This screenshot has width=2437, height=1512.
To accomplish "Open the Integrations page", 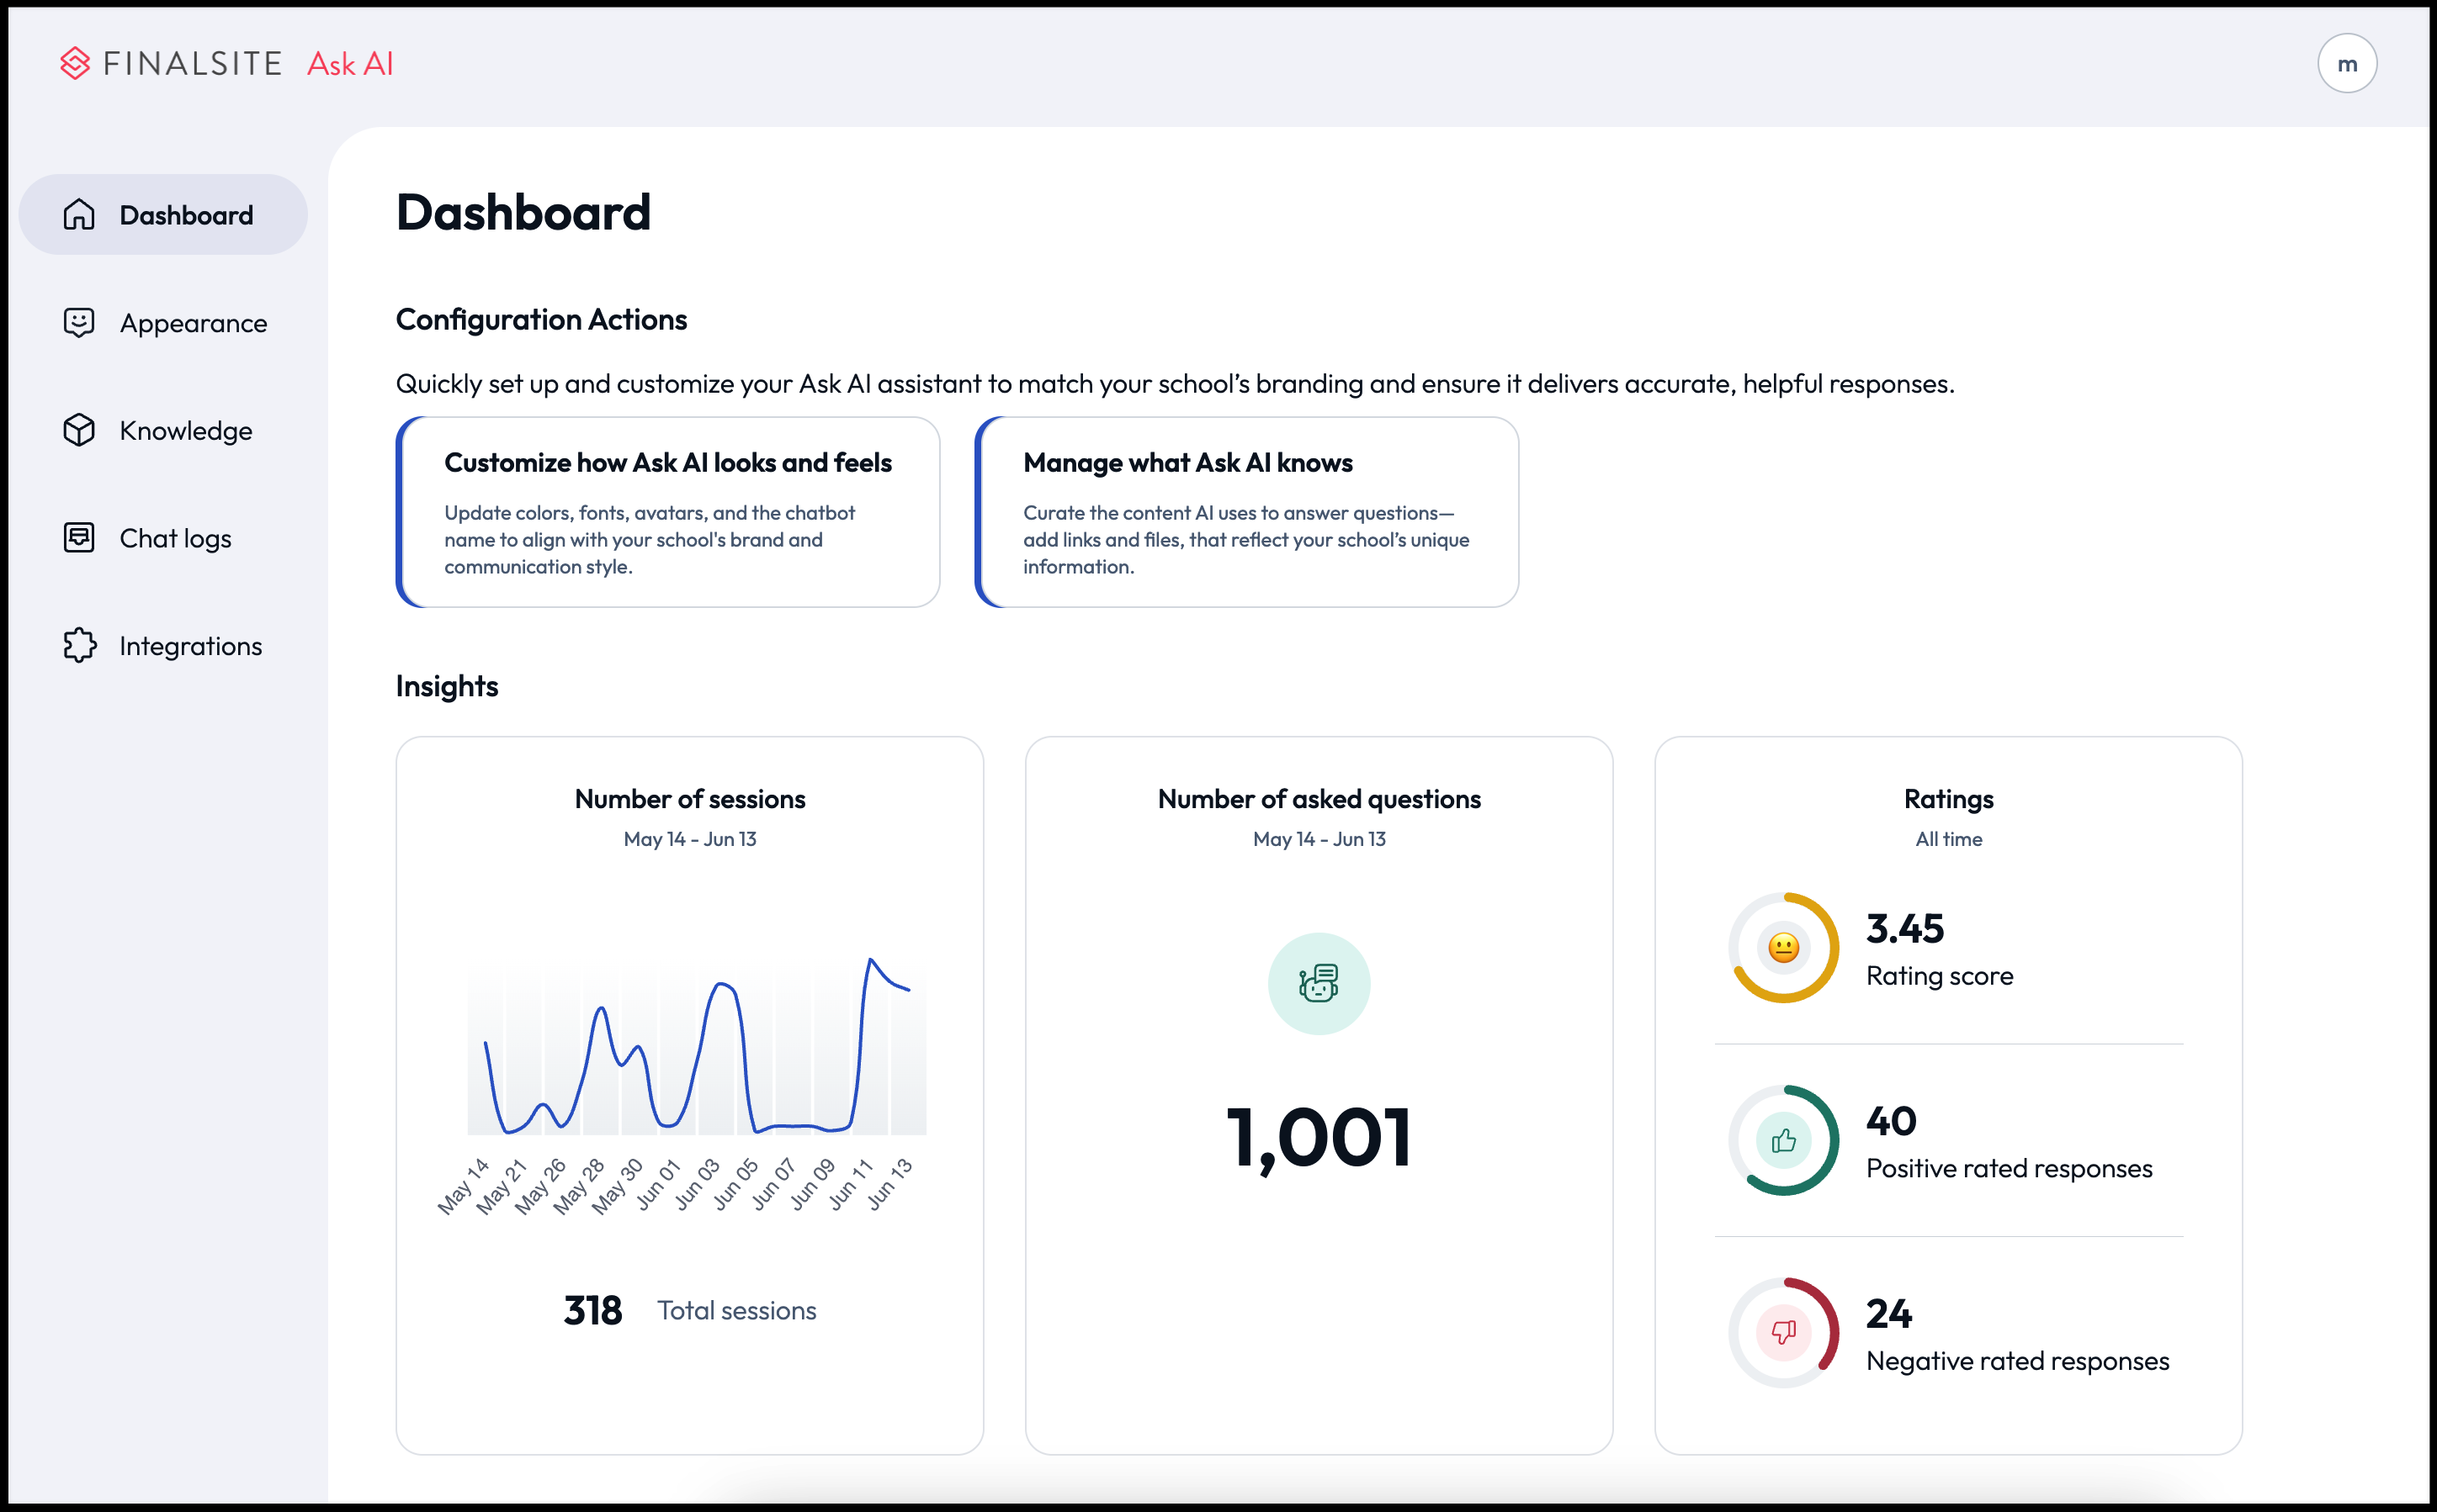I will (163, 645).
